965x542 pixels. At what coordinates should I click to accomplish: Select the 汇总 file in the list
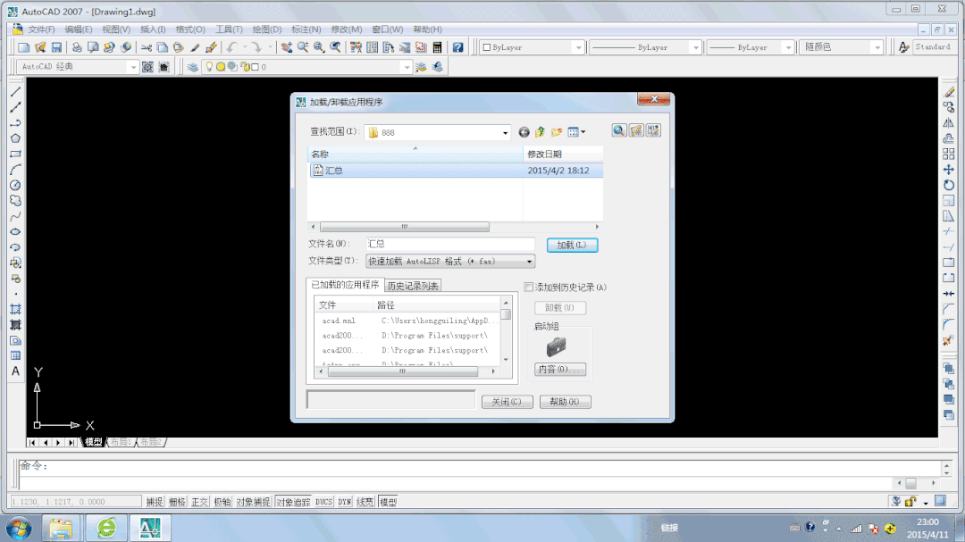pyautogui.click(x=456, y=171)
